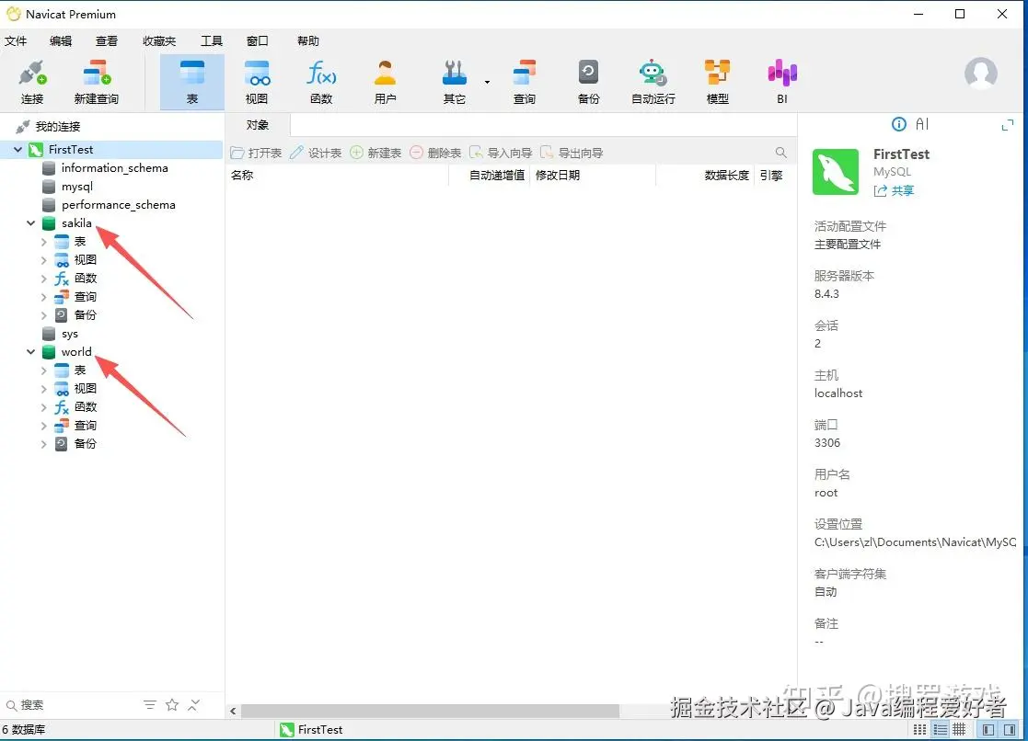
Task: Click the 导出向导 button
Action: 572,153
